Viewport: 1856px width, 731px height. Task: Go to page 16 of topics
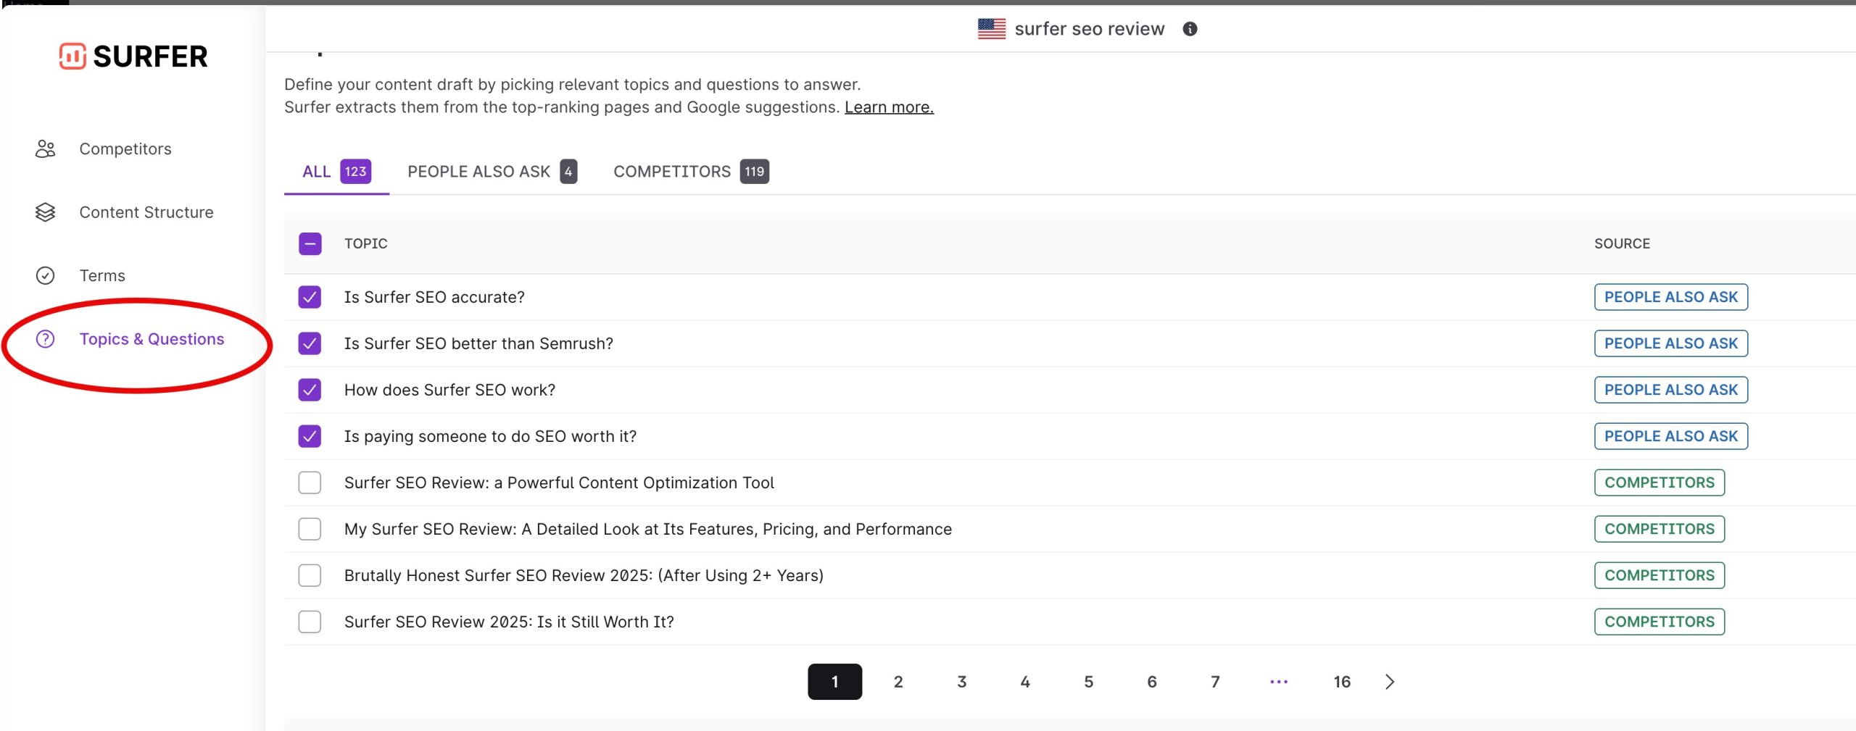click(1343, 681)
